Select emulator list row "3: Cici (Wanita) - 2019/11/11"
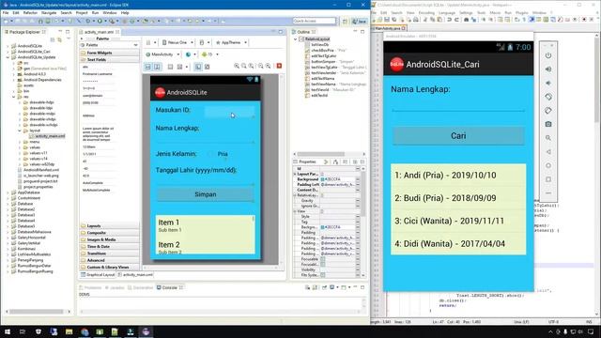The height and width of the screenshot is (338, 601). [x=458, y=221]
